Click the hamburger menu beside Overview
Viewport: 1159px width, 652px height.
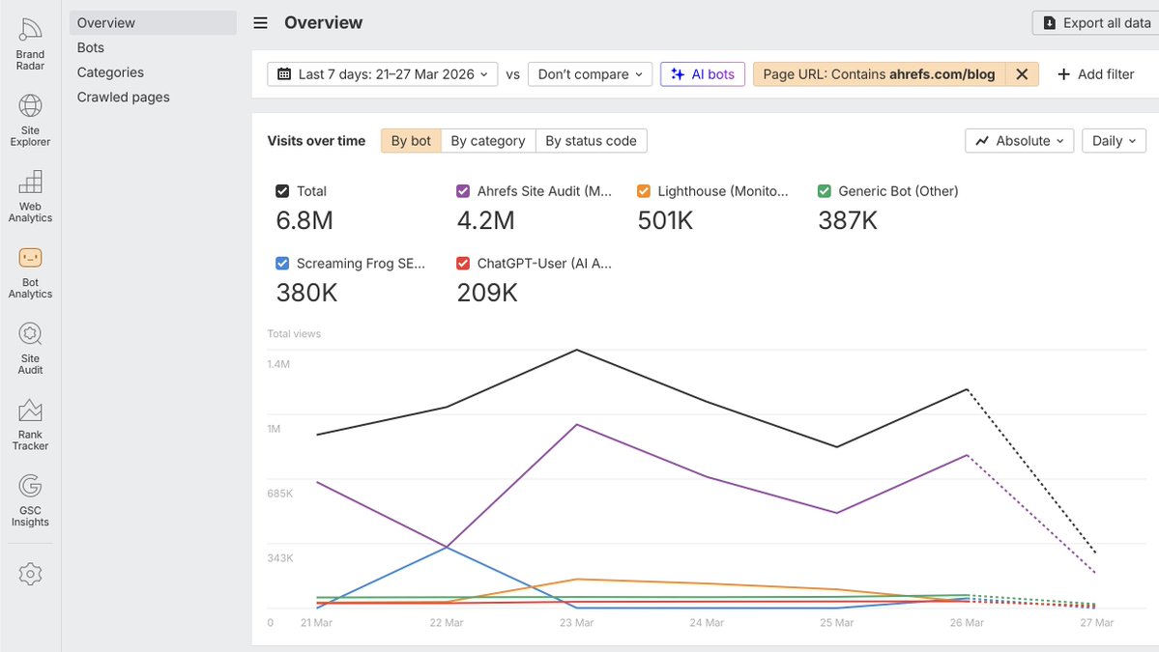coord(259,22)
